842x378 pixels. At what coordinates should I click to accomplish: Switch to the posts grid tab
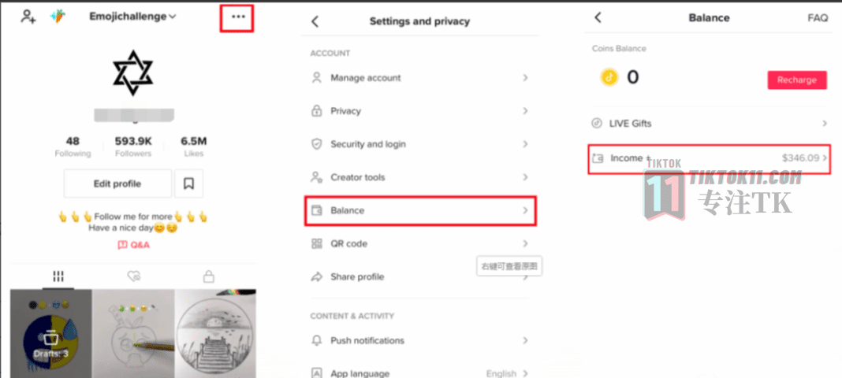[x=58, y=276]
